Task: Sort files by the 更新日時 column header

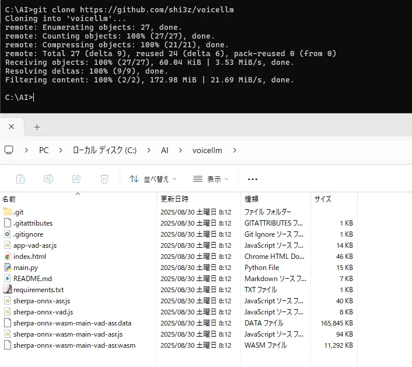Action: pyautogui.click(x=174, y=199)
